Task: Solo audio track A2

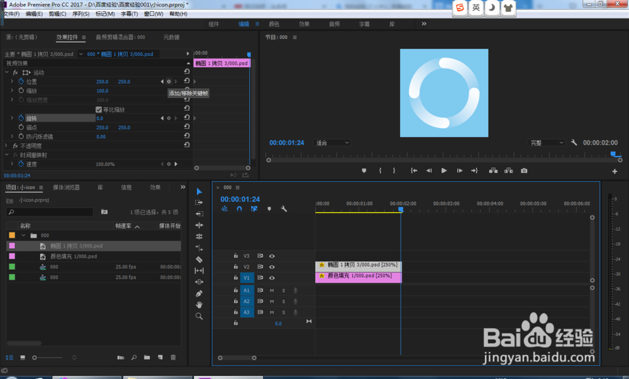Action: (284, 301)
